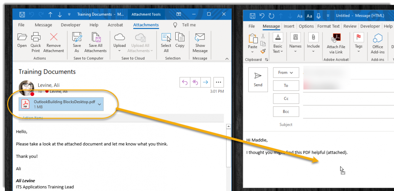
Task: Open the From field dropdown
Action: pyautogui.click(x=286, y=72)
